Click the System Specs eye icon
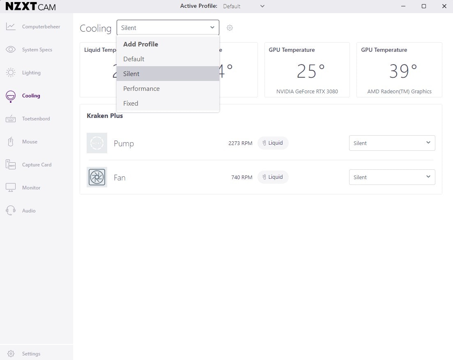The width and height of the screenshot is (453, 360). pos(11,49)
